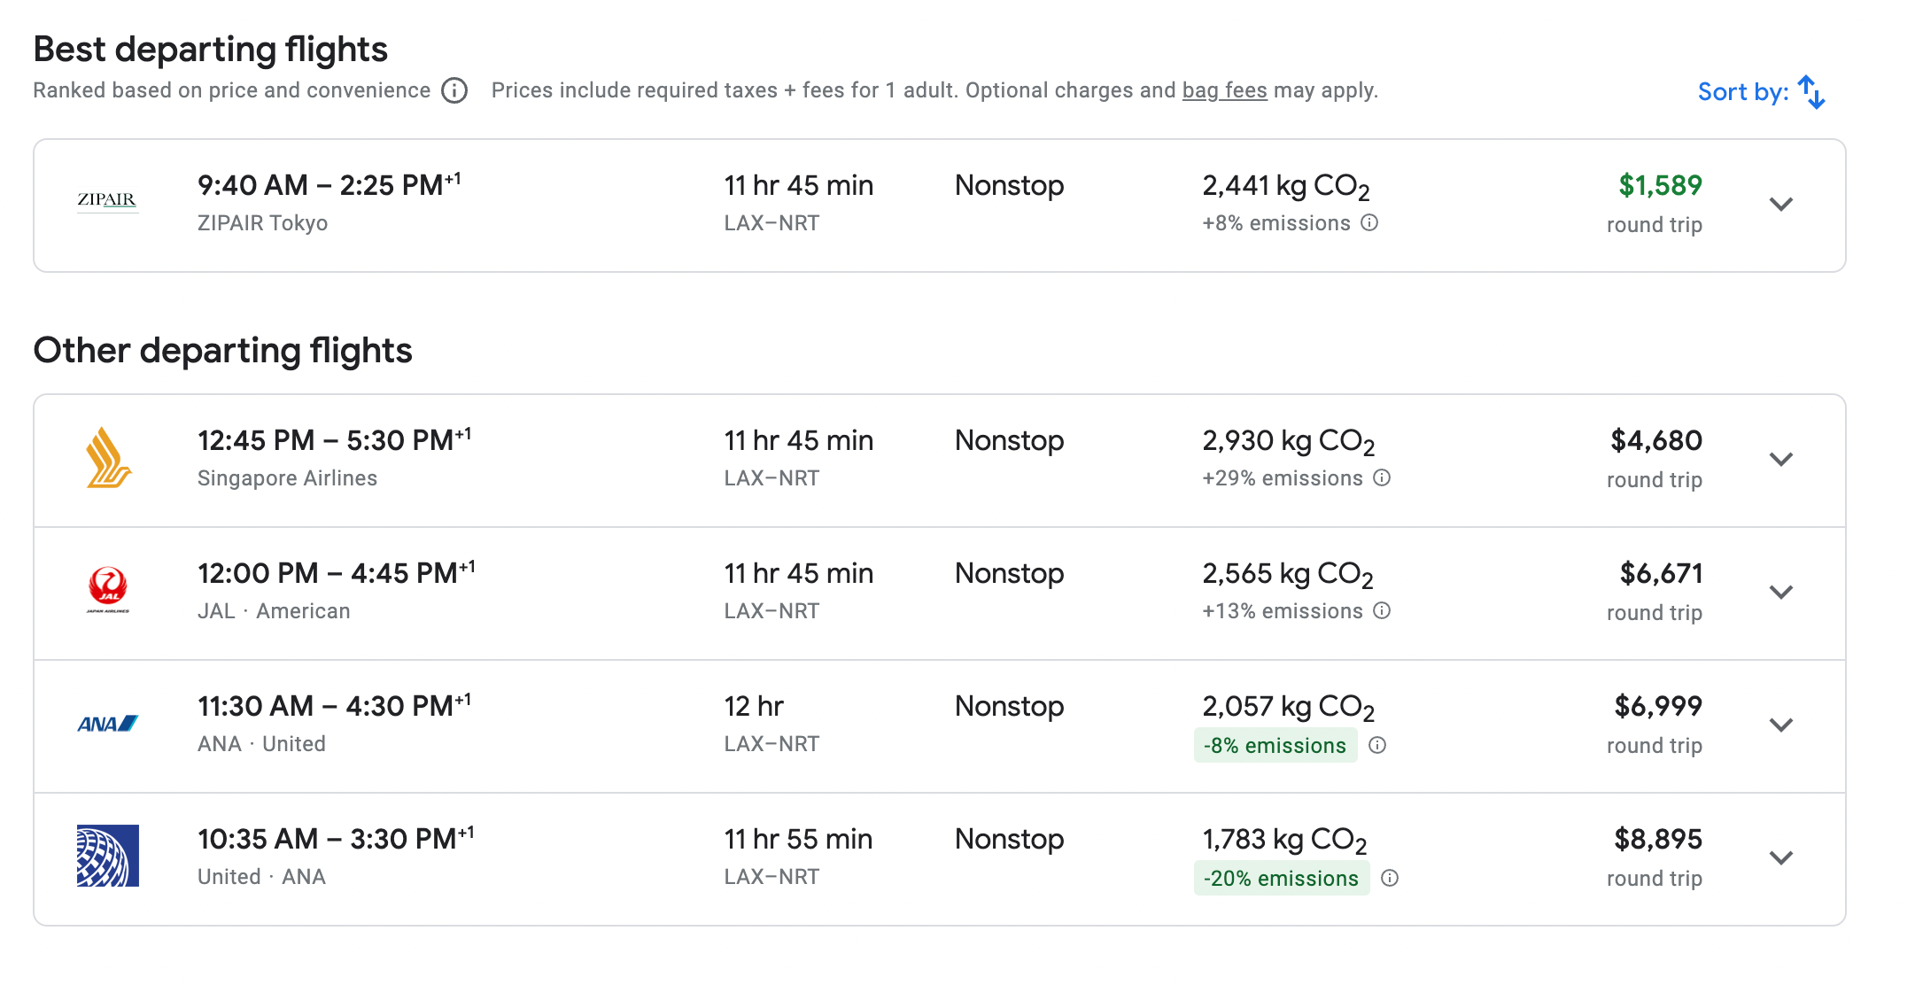1915x985 pixels.
Task: Expand the JAL American flight details
Action: pos(1780,592)
